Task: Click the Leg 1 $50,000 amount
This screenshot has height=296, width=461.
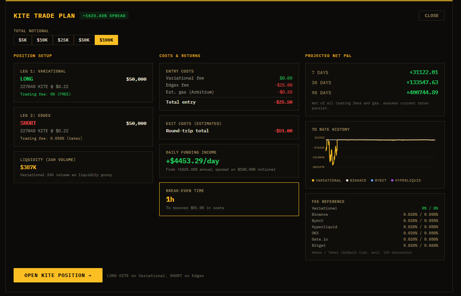Action: 136,79
